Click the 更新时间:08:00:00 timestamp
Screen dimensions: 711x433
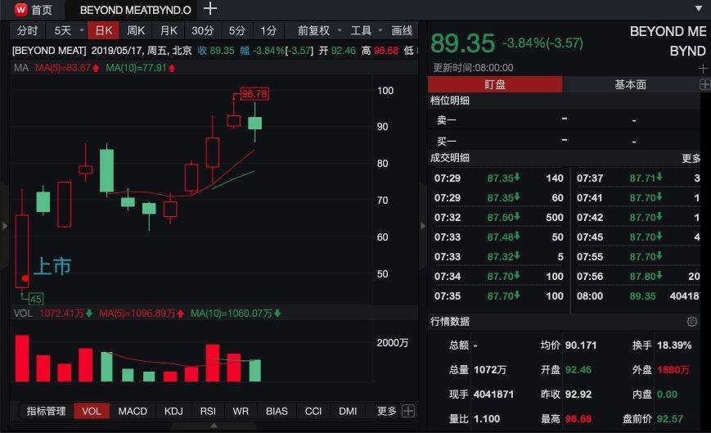[473, 68]
